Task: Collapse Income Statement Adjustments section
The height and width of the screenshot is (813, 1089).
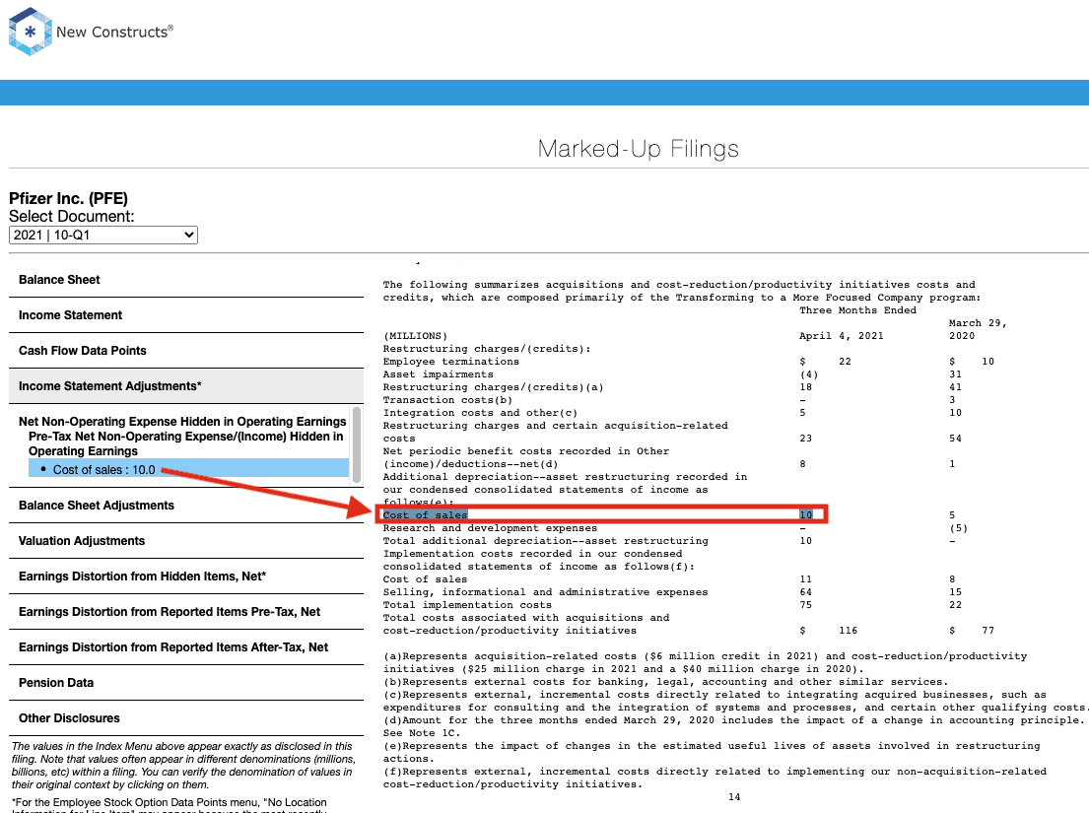Action: click(x=186, y=386)
